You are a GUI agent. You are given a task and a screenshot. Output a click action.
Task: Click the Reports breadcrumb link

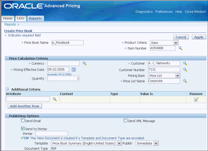click(10, 24)
